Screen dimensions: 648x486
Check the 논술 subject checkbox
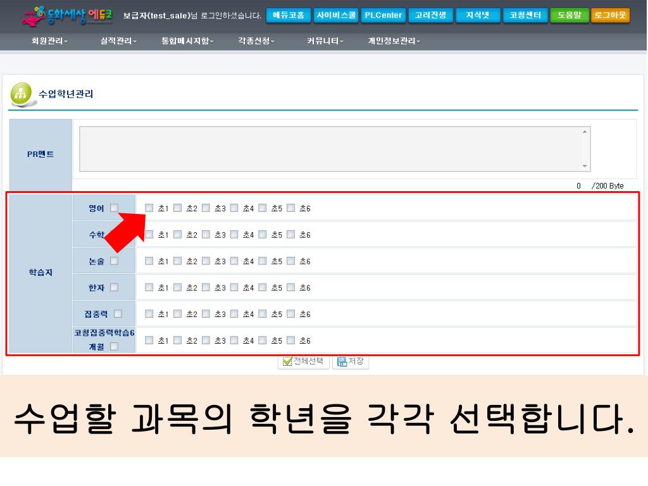click(115, 261)
